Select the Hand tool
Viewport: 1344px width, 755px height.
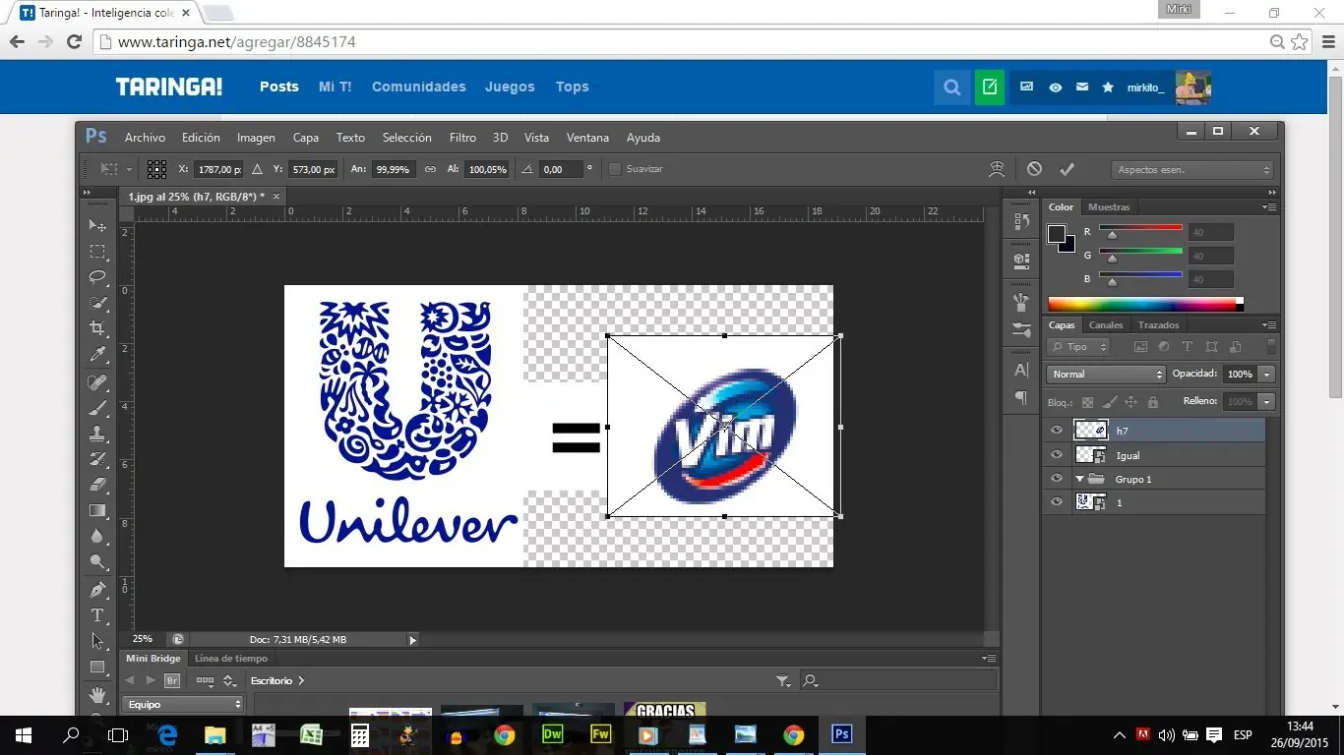(x=97, y=695)
